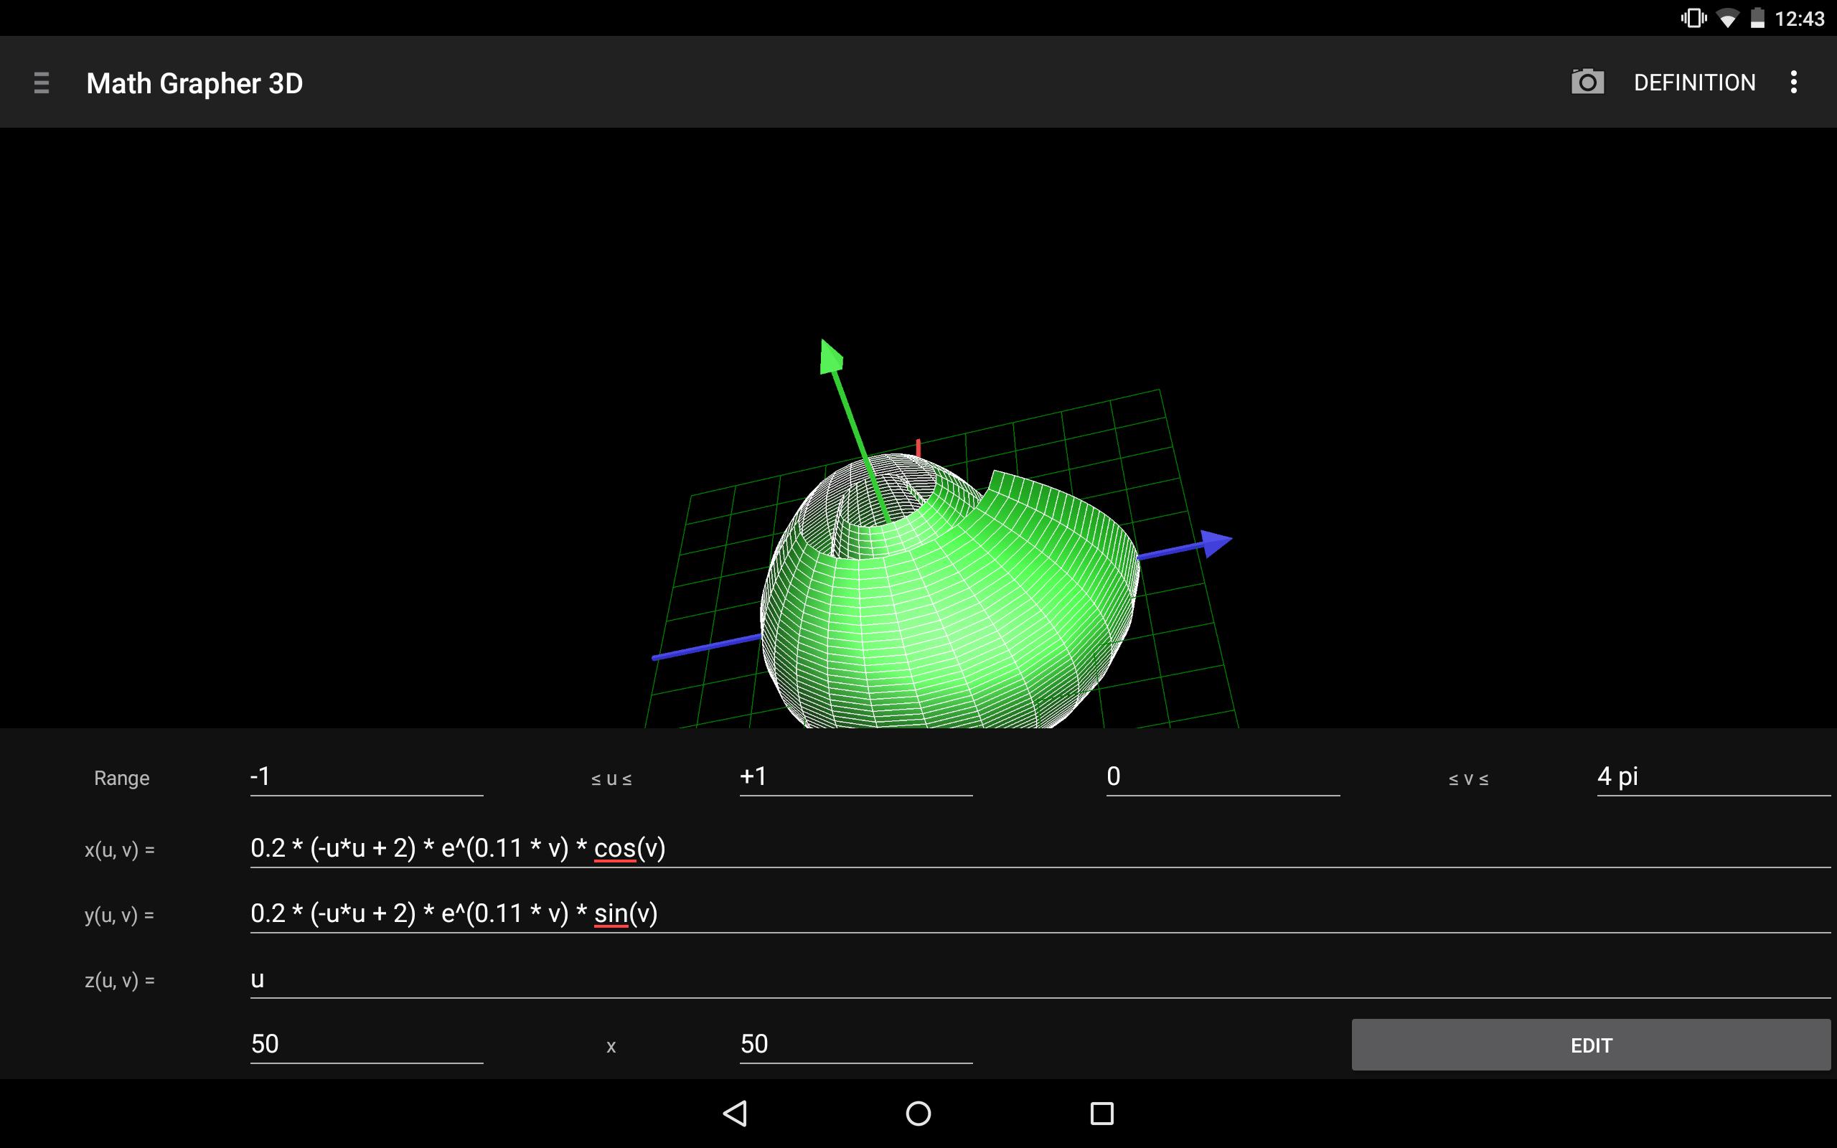Tap the Android back navigation button

click(735, 1113)
